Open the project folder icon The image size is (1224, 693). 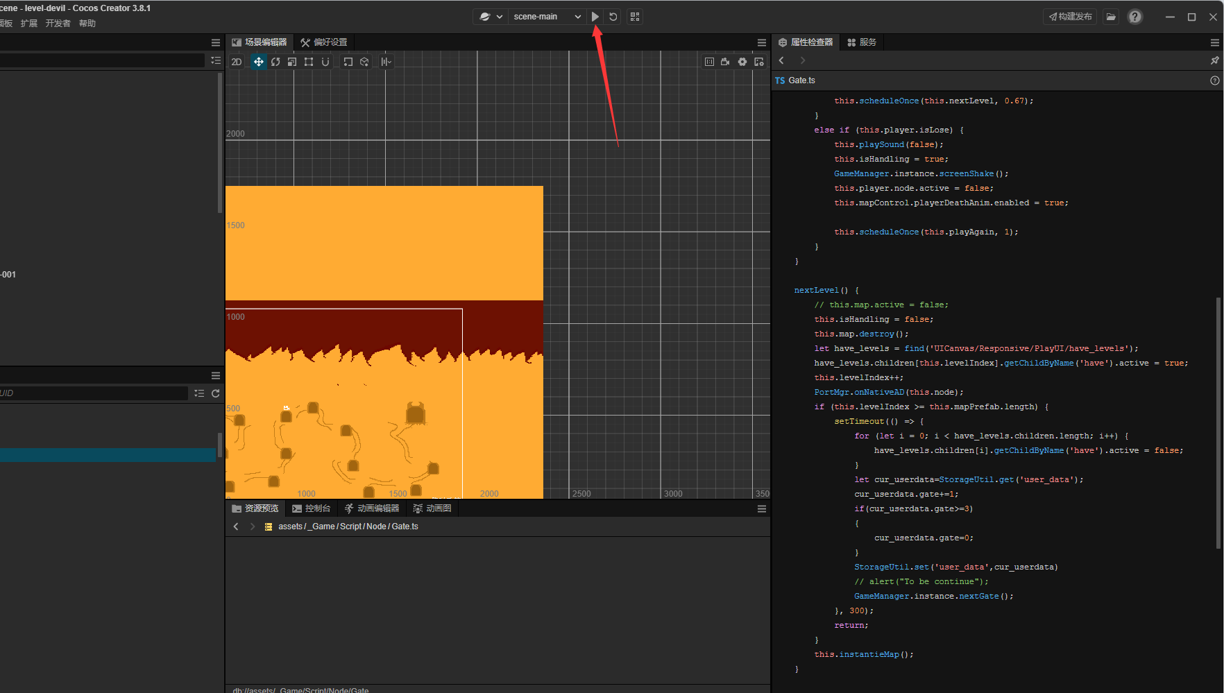(x=1111, y=17)
